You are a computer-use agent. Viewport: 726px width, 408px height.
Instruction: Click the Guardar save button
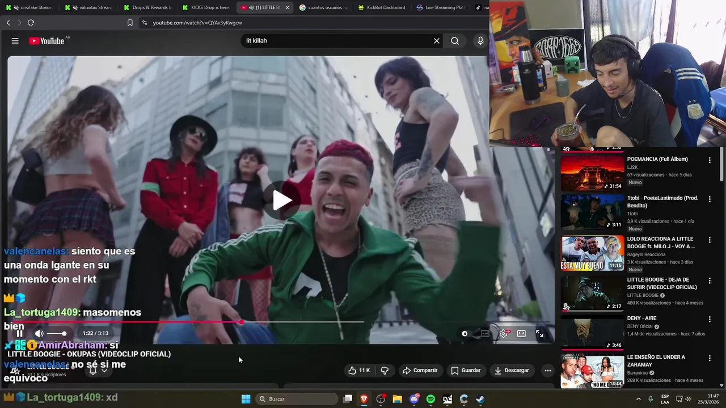coord(466,370)
